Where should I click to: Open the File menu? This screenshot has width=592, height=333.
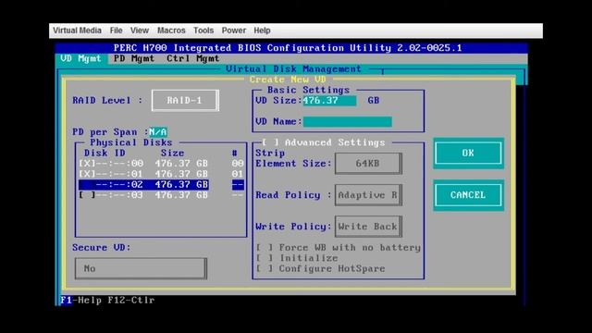tap(116, 31)
